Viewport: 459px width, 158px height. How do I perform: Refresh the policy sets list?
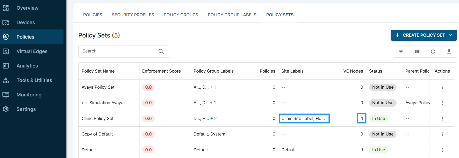point(433,51)
